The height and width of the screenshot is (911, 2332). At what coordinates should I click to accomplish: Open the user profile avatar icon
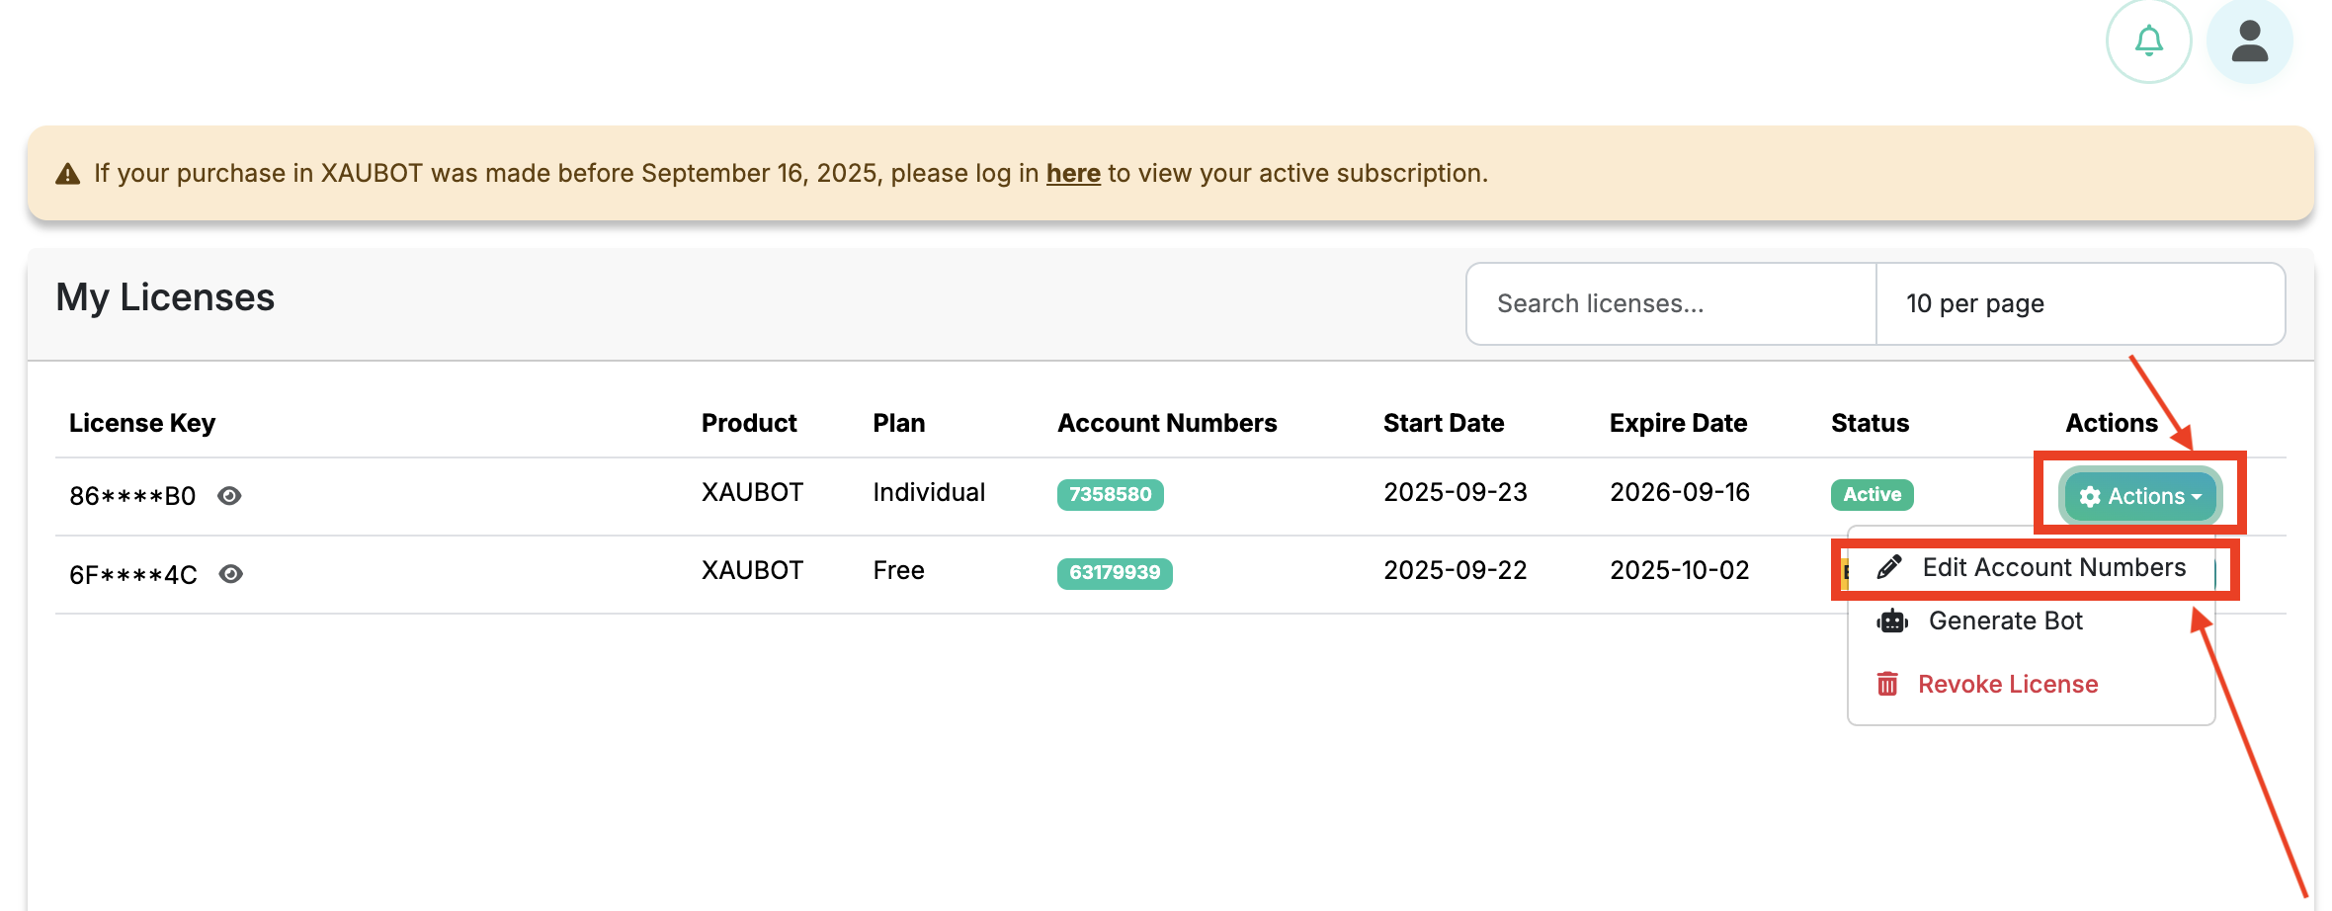[x=2249, y=41]
